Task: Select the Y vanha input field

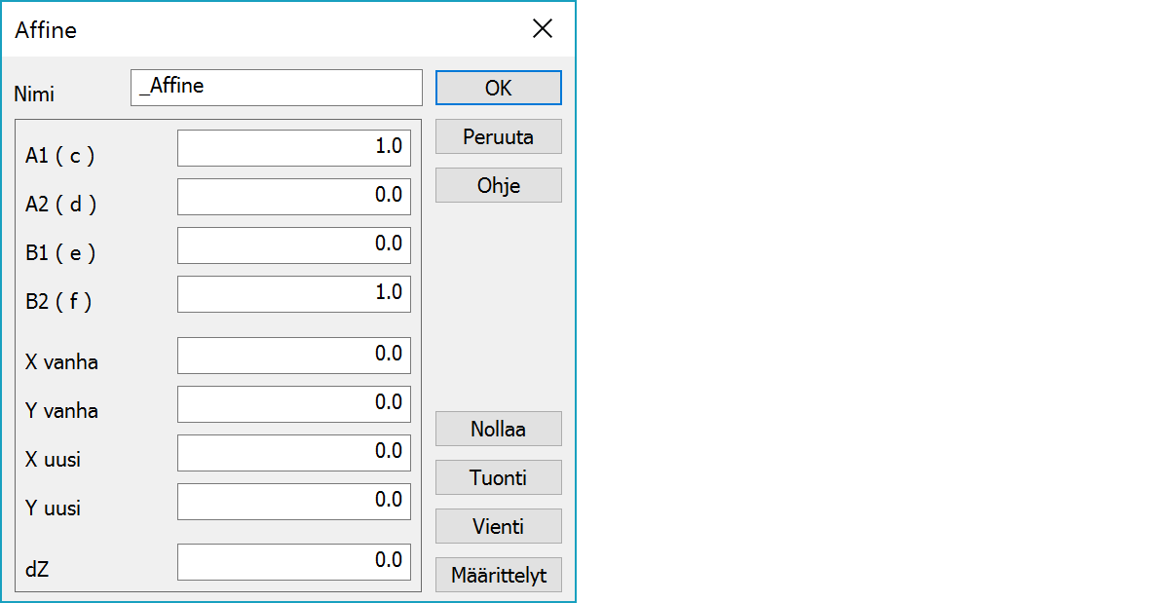Action: click(x=293, y=404)
